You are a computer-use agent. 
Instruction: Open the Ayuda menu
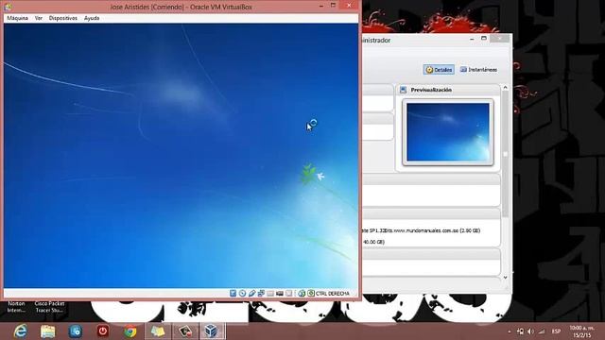(92, 18)
